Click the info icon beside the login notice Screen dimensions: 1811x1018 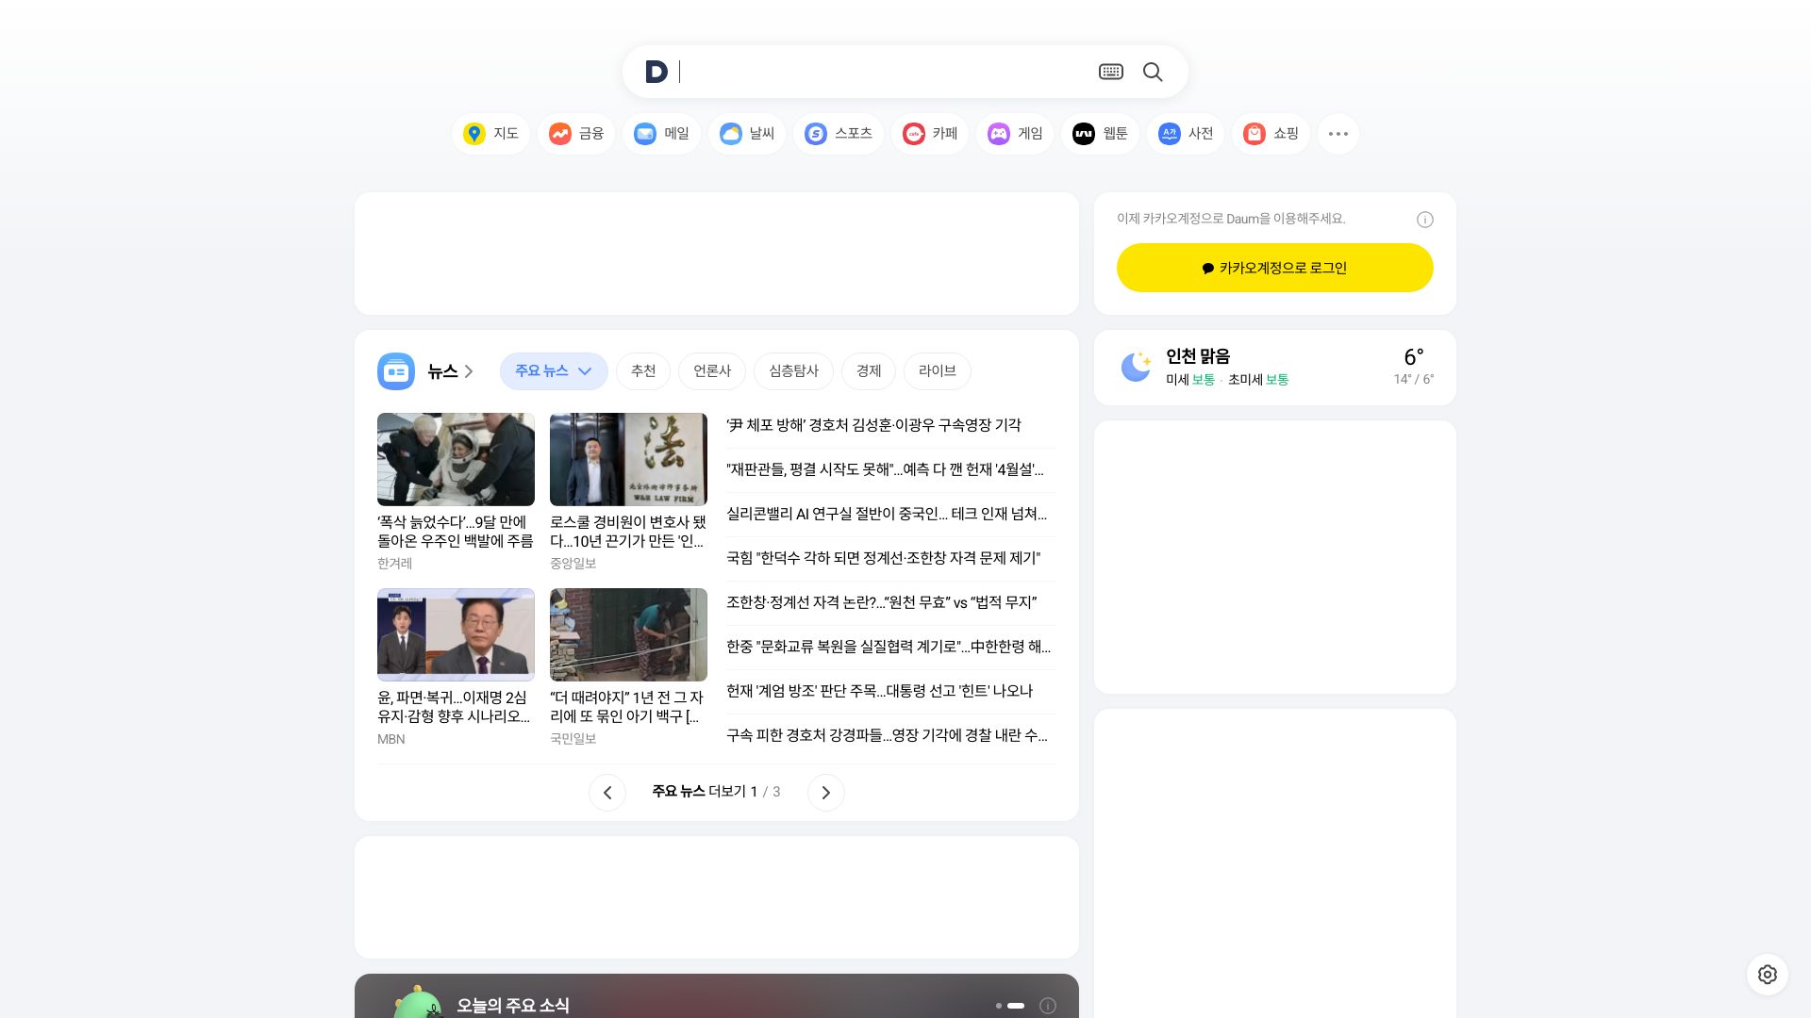click(x=1424, y=220)
